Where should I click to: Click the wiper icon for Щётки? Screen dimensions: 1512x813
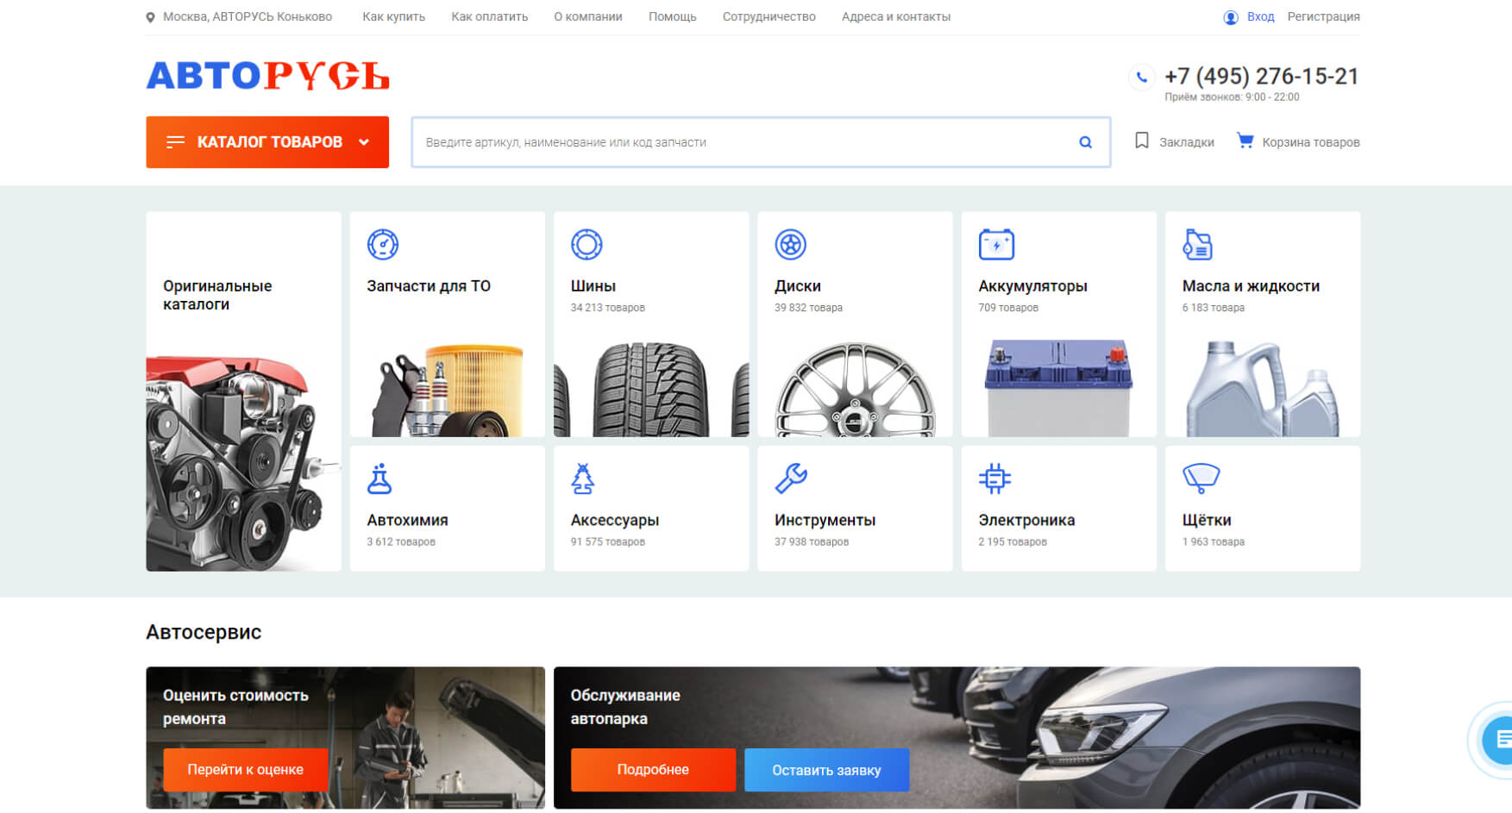tap(1201, 478)
